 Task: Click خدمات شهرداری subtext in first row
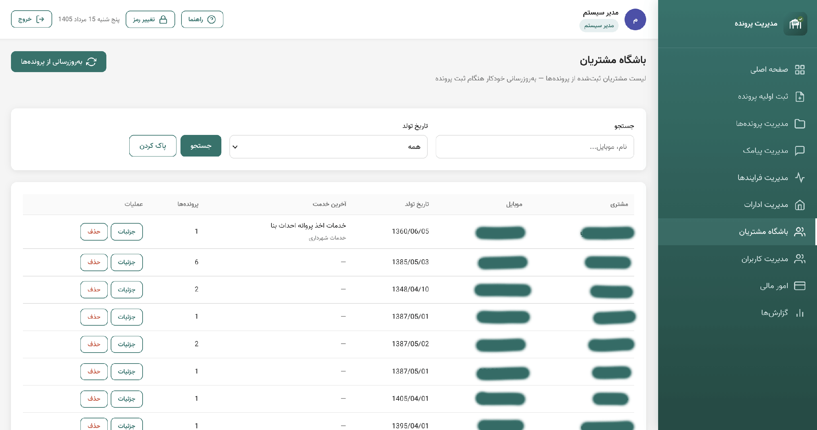pyautogui.click(x=327, y=238)
